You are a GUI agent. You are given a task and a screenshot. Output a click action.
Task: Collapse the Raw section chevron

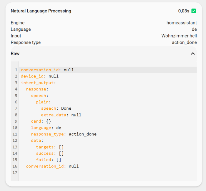tap(193, 54)
